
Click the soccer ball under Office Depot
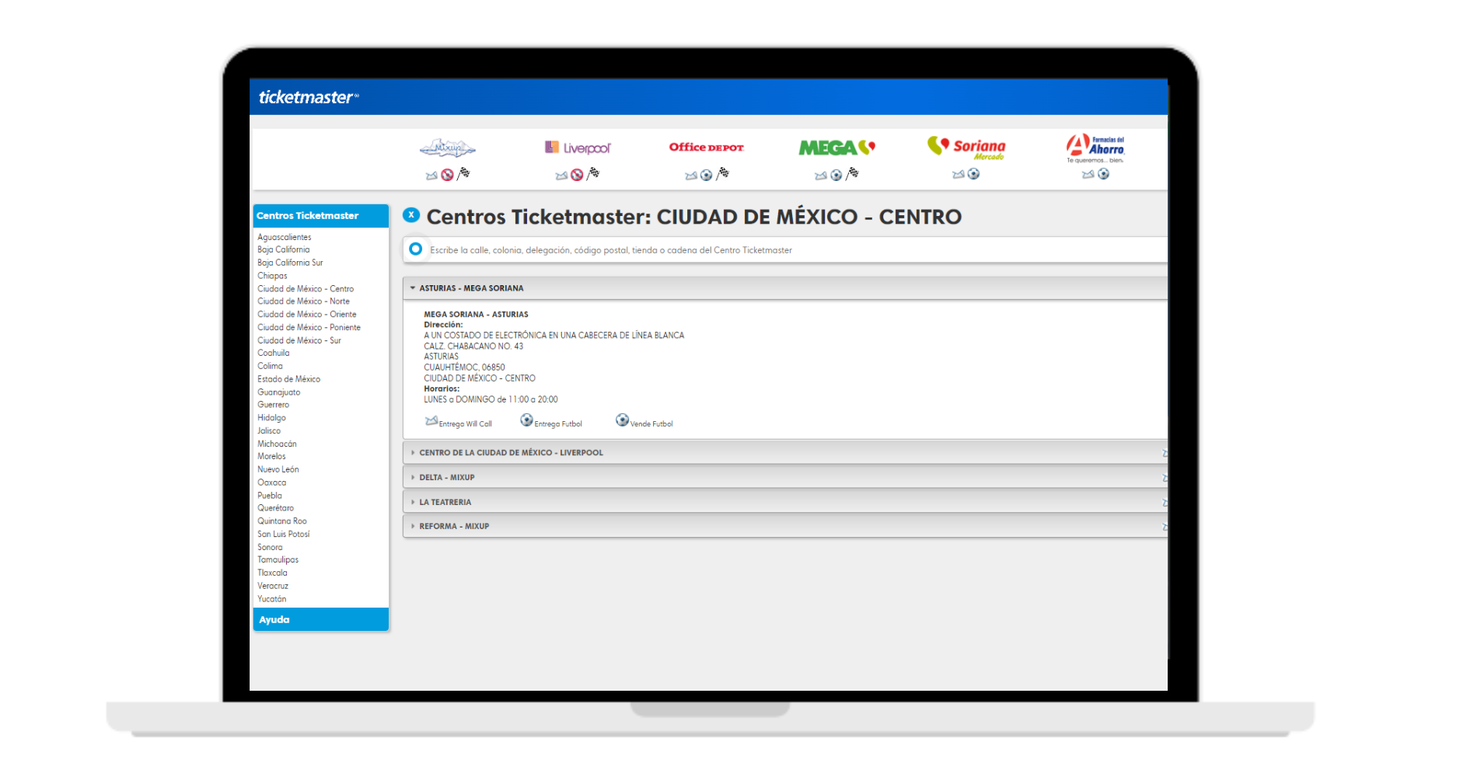(707, 175)
